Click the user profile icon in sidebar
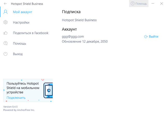Image resolution: width=166 pixels, height=115 pixels. (5, 12)
